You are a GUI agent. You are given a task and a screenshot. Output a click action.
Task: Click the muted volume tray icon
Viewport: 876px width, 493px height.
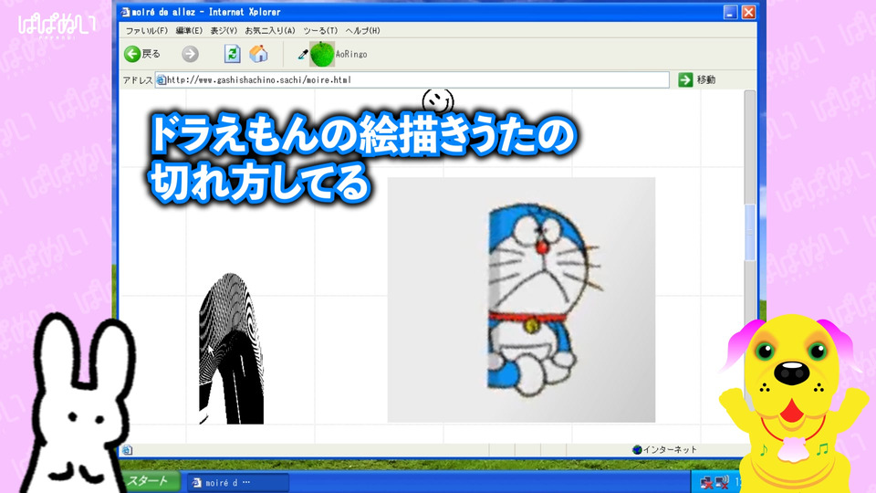point(722,482)
